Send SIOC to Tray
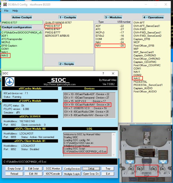This screenshot has height=183, width=173. [108, 168]
